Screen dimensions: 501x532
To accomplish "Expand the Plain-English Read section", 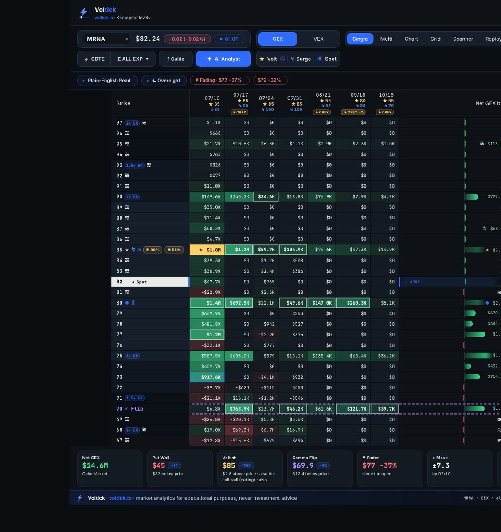I will click(x=106, y=81).
